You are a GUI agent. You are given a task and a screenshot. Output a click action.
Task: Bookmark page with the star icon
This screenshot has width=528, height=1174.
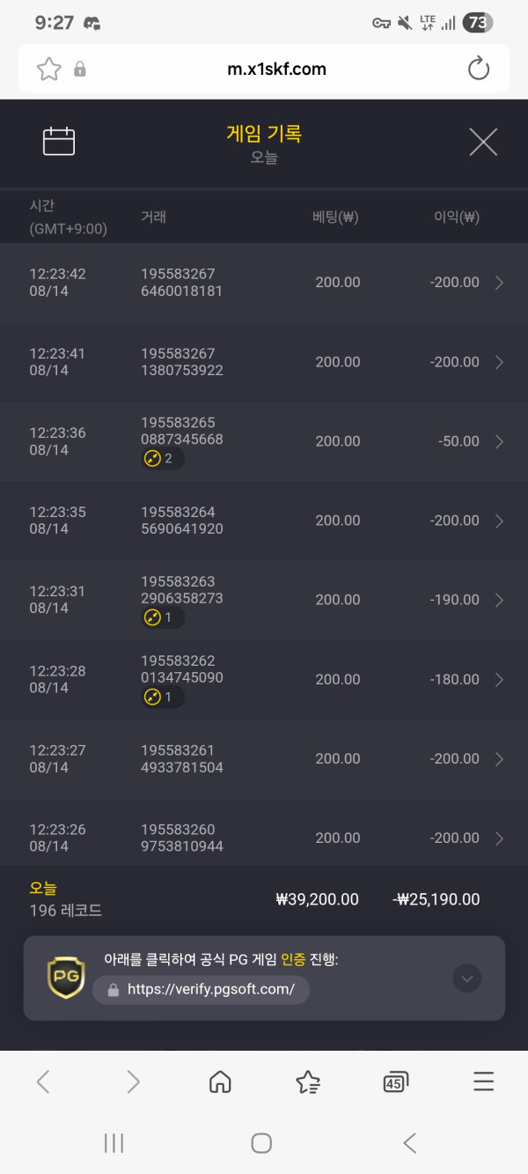[x=49, y=69]
